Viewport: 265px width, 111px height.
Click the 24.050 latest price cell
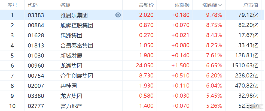click(x=145, y=66)
